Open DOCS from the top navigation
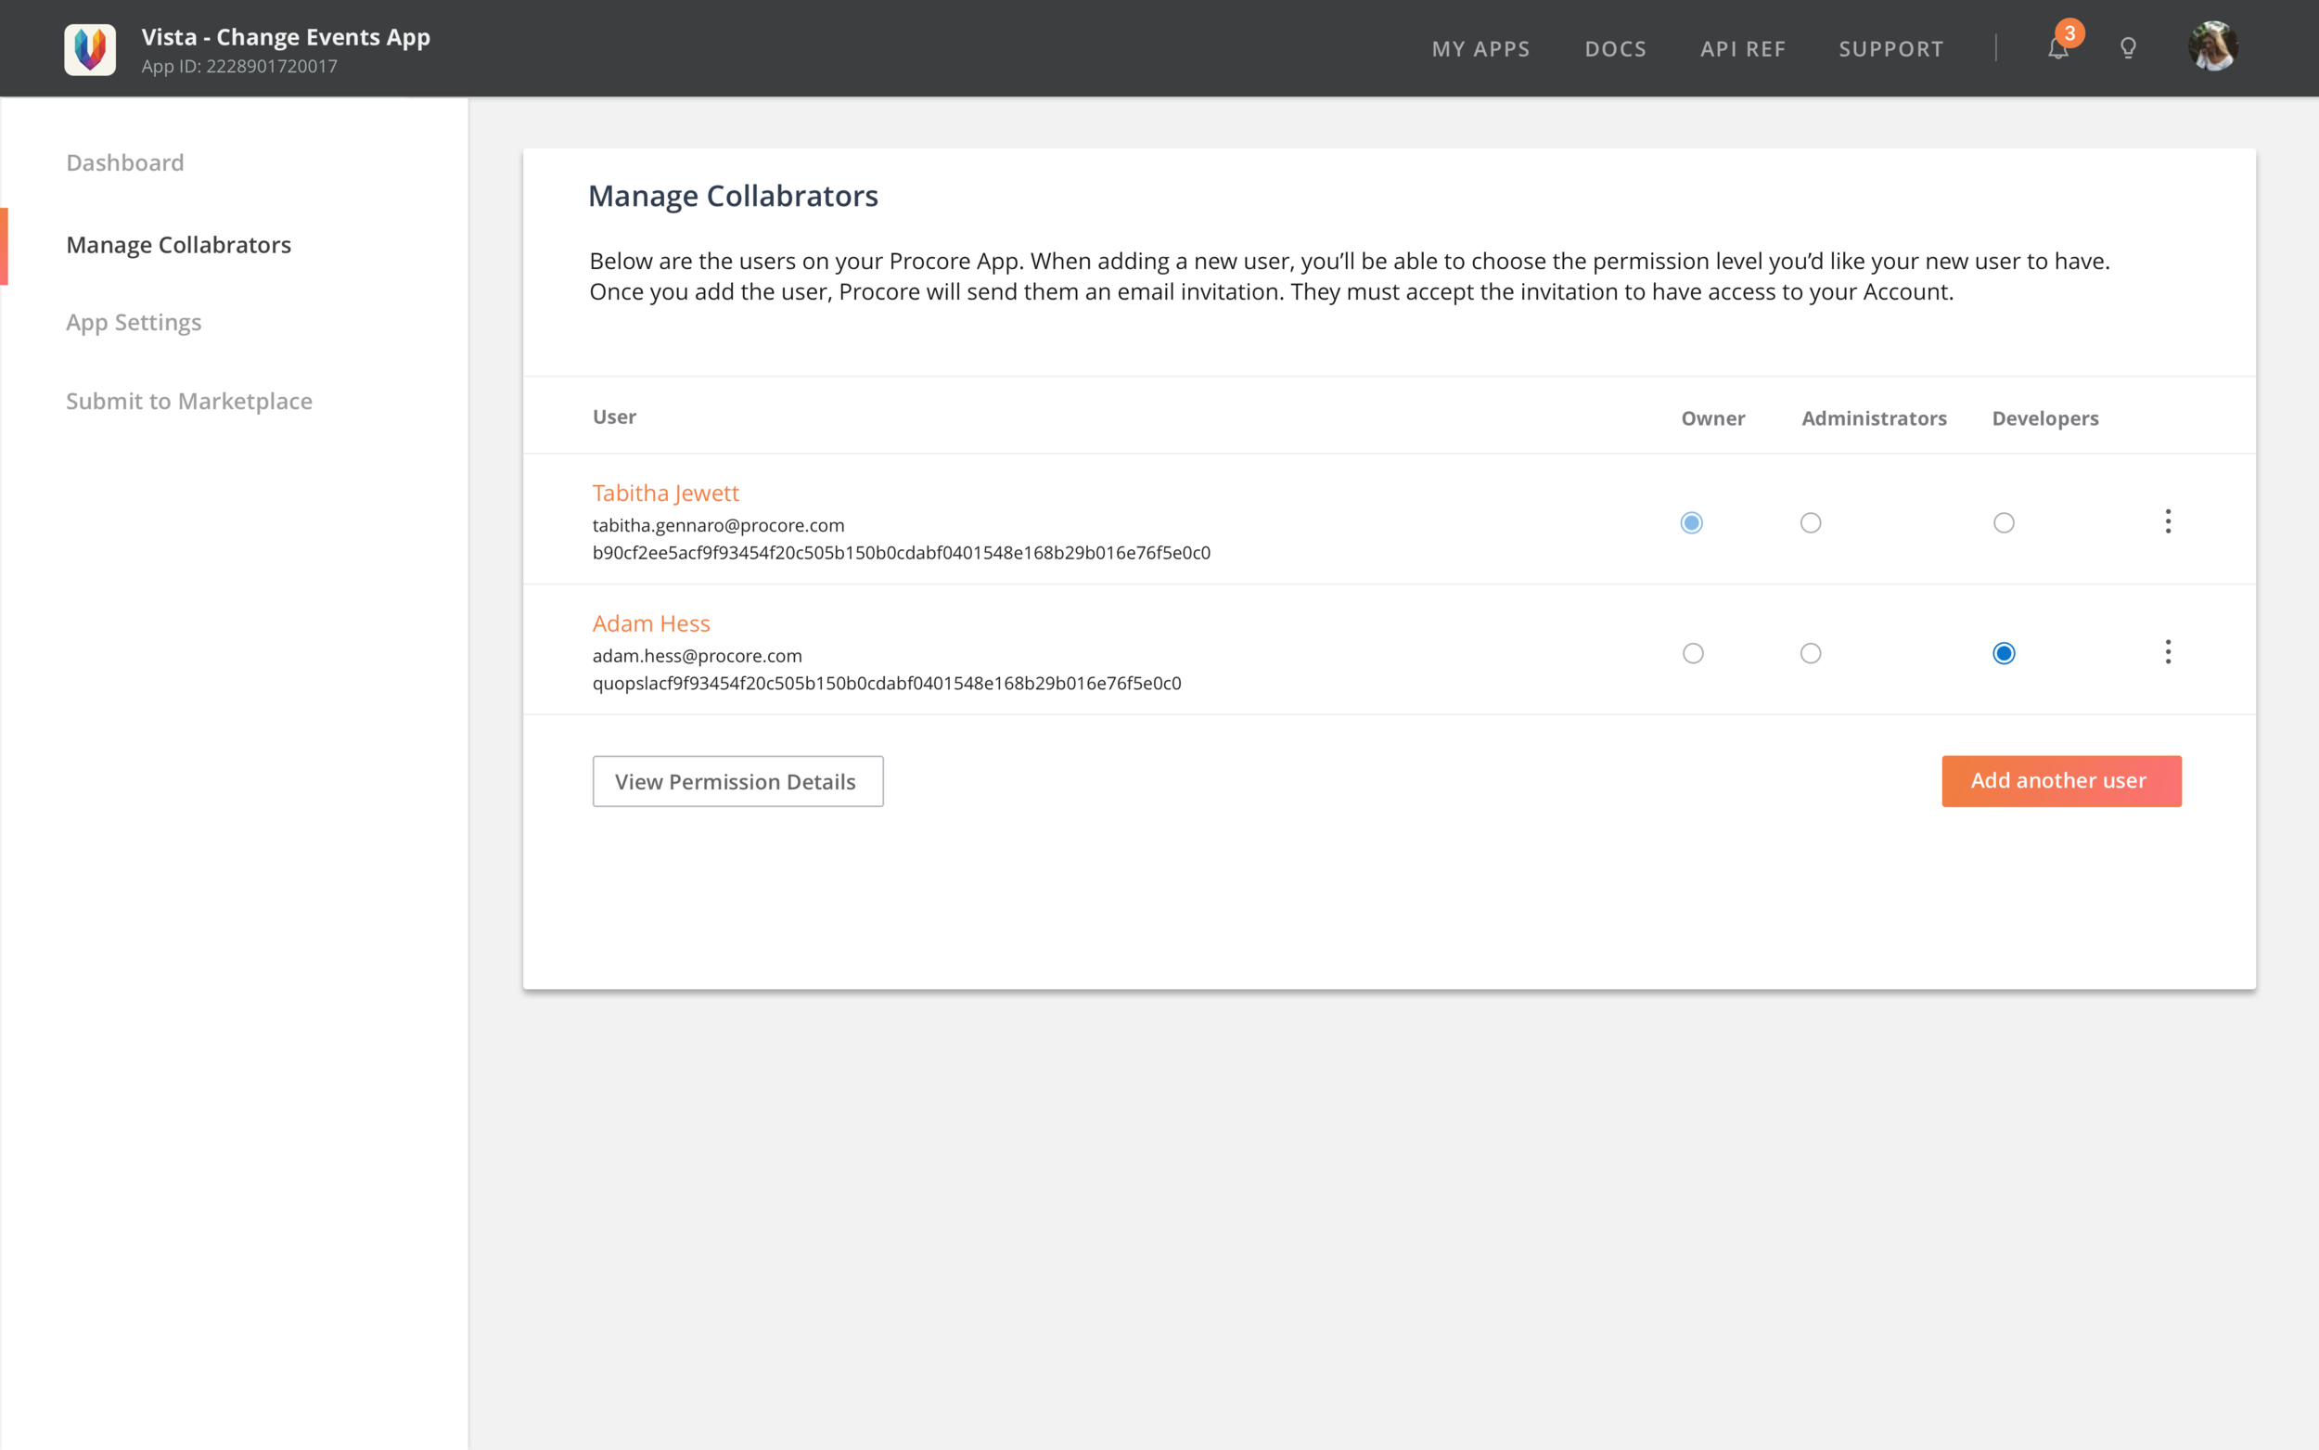Viewport: 2319px width, 1450px height. click(1614, 49)
